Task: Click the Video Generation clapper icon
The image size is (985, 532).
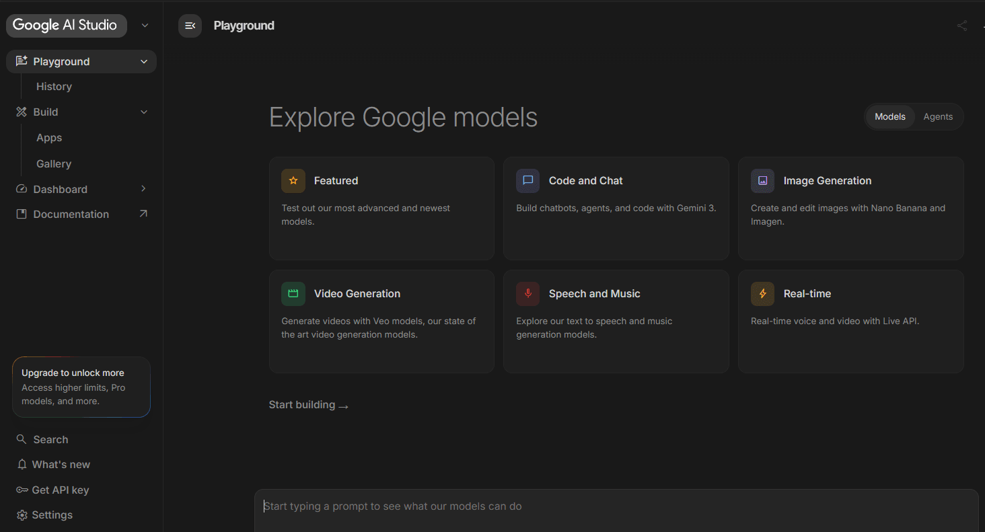Action: 293,293
